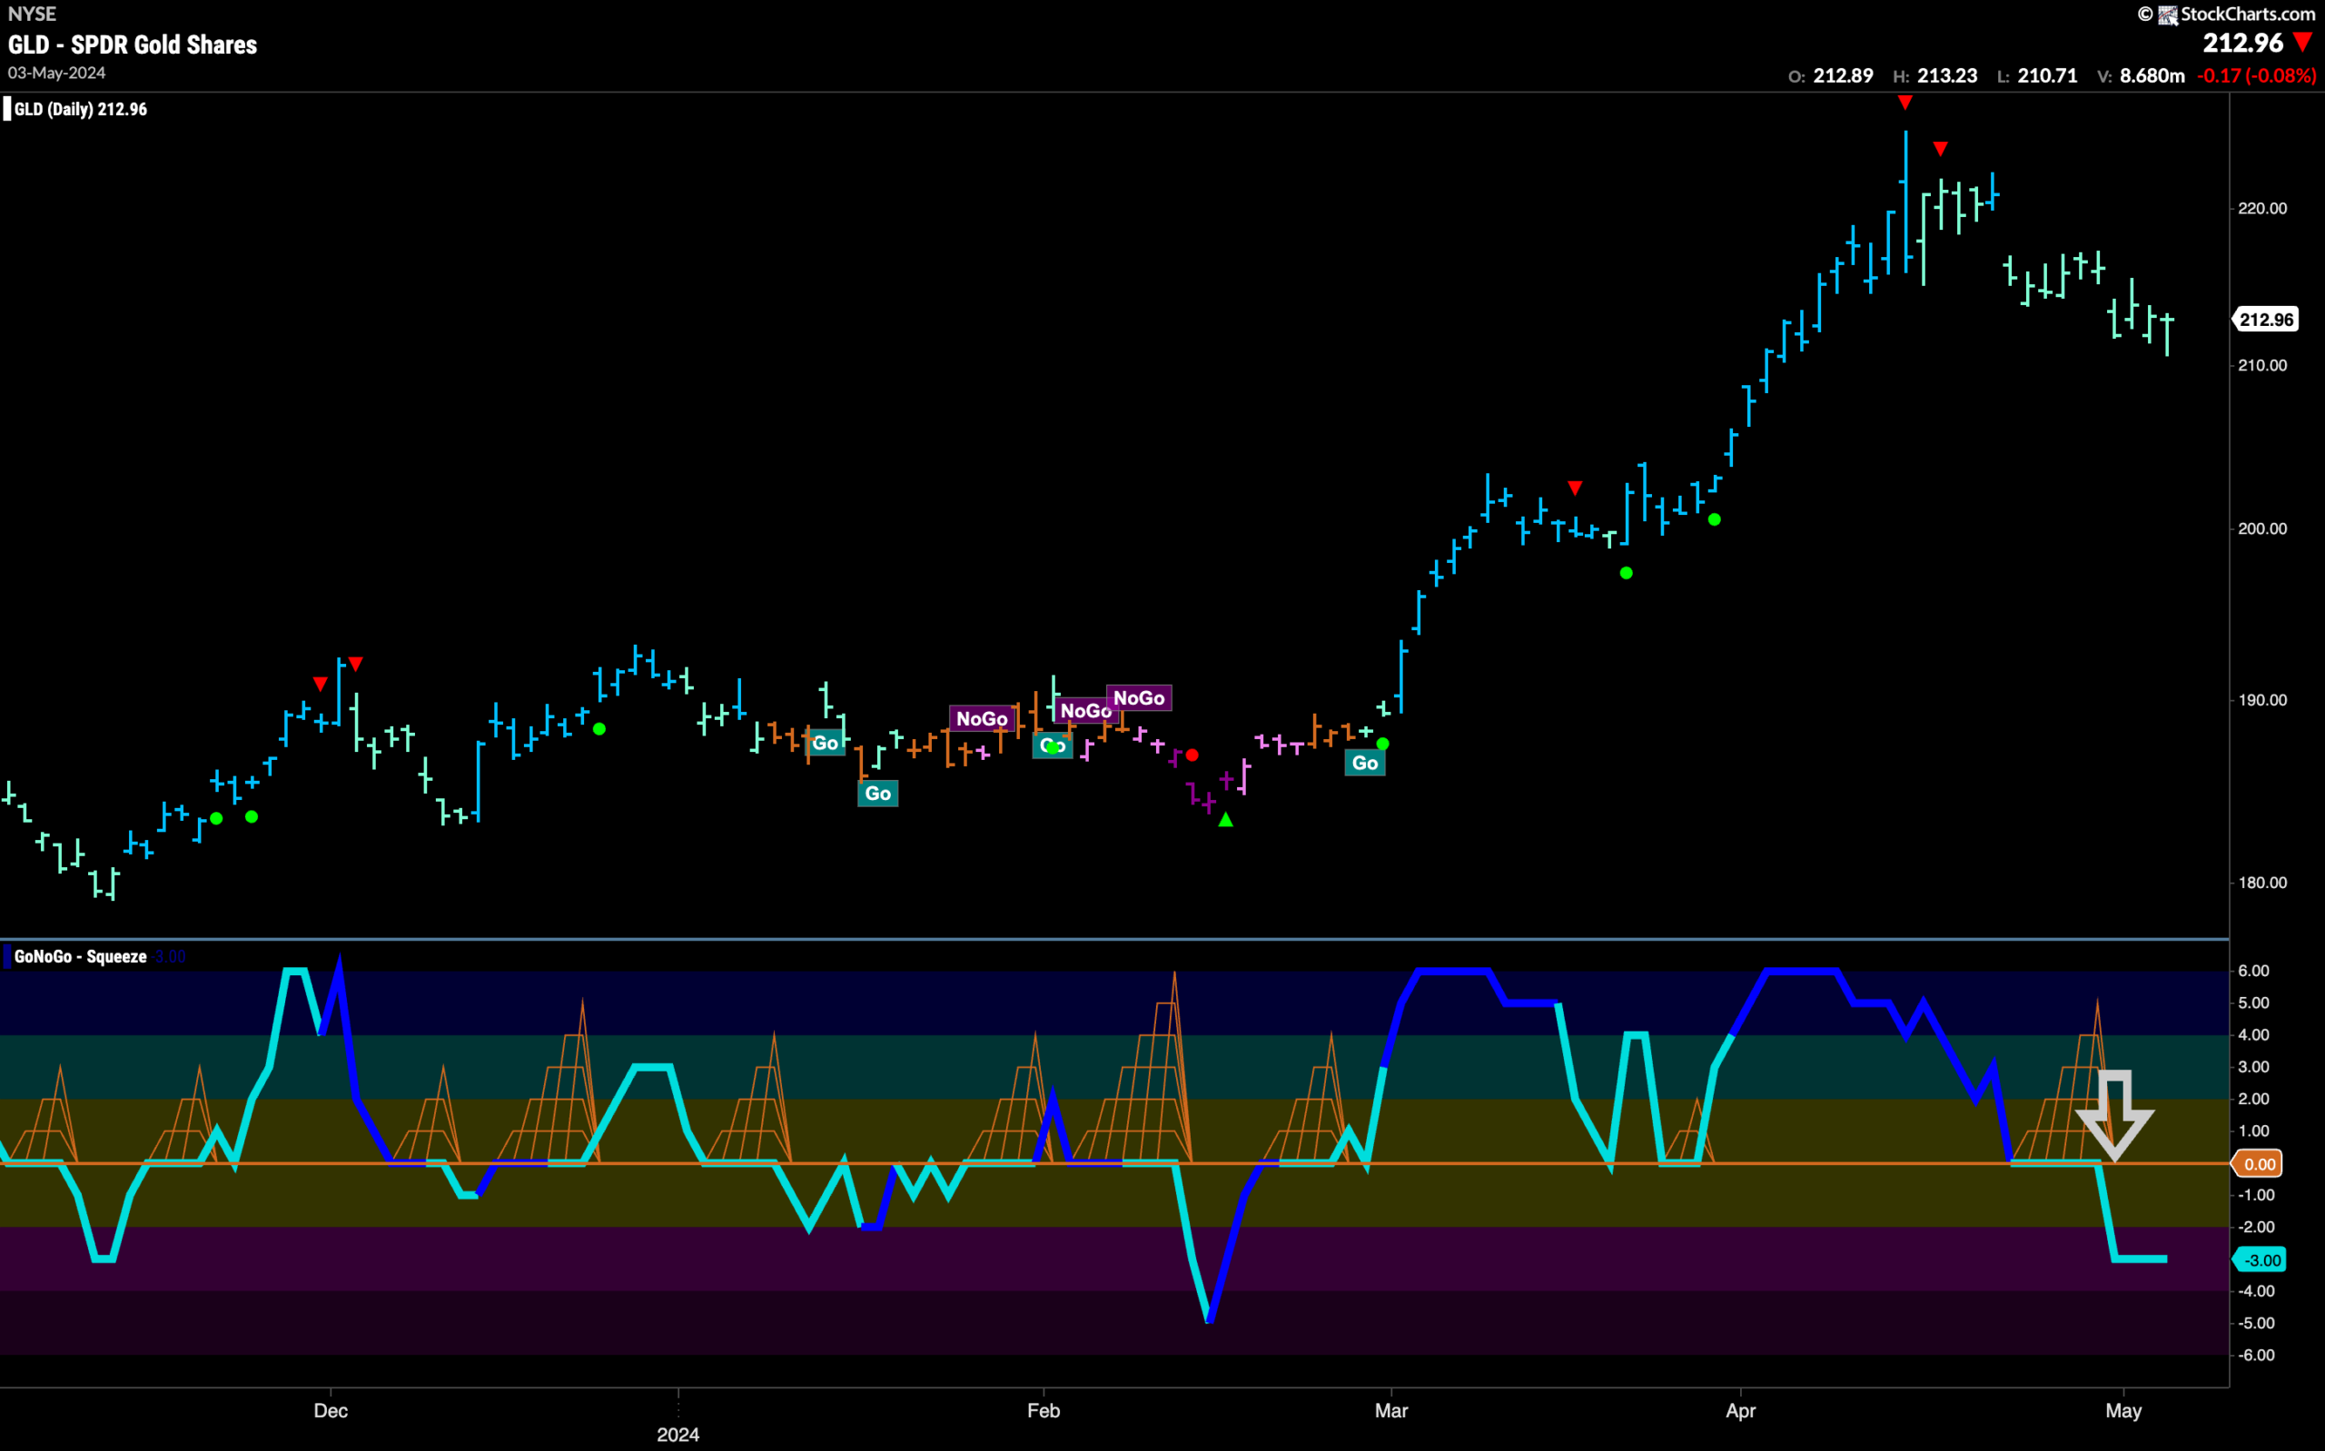2325x1451 pixels.
Task: Click the white GLD (Daily) legend marker
Action: point(6,108)
